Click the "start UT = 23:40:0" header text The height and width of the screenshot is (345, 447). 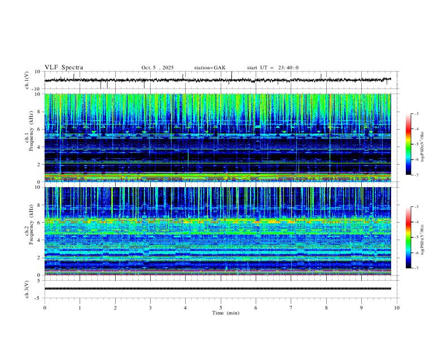(273, 68)
